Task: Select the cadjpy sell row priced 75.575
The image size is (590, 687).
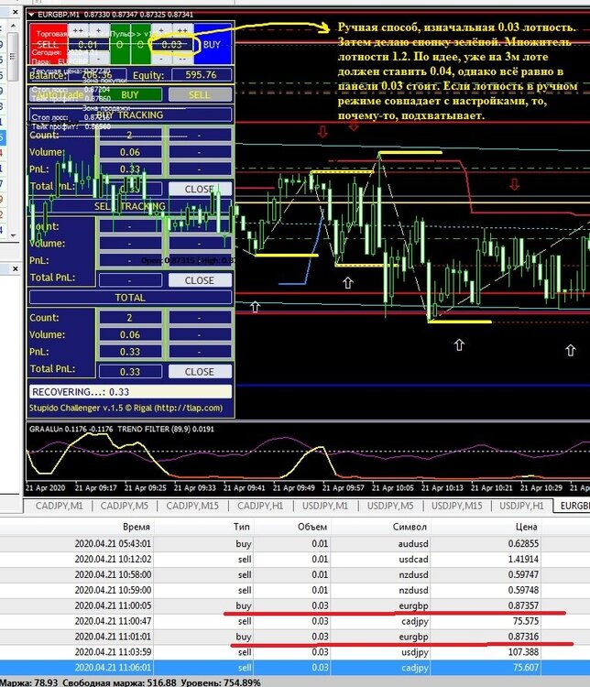Action: (x=295, y=621)
